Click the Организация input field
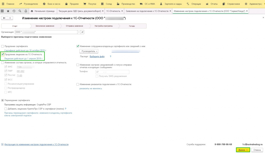This screenshot has height=153, width=265. click(46, 32)
